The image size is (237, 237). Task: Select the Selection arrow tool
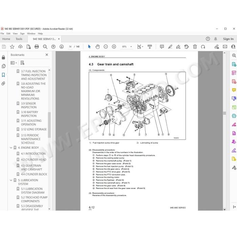tap(89, 47)
